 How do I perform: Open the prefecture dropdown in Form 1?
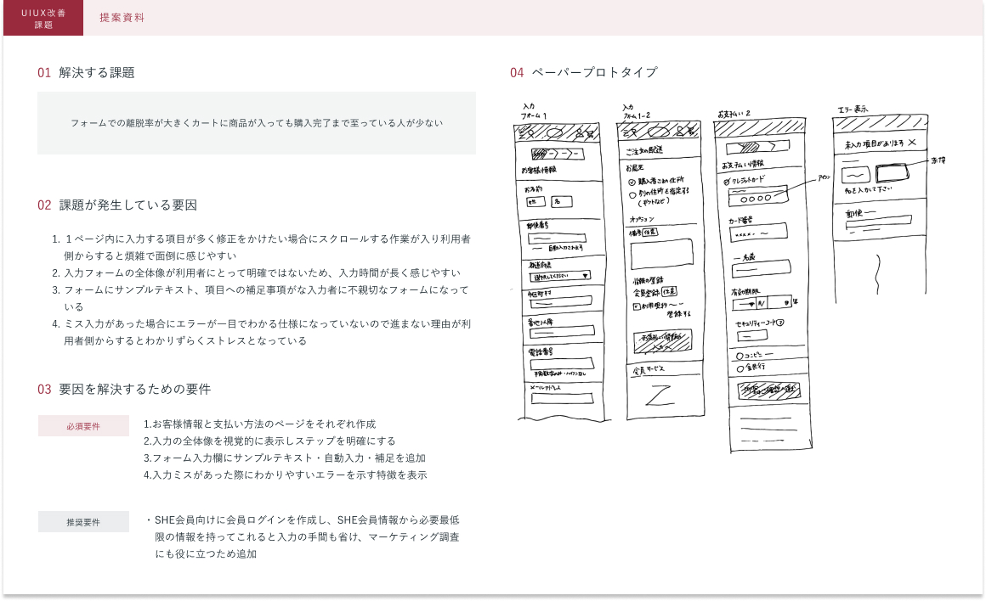[561, 275]
